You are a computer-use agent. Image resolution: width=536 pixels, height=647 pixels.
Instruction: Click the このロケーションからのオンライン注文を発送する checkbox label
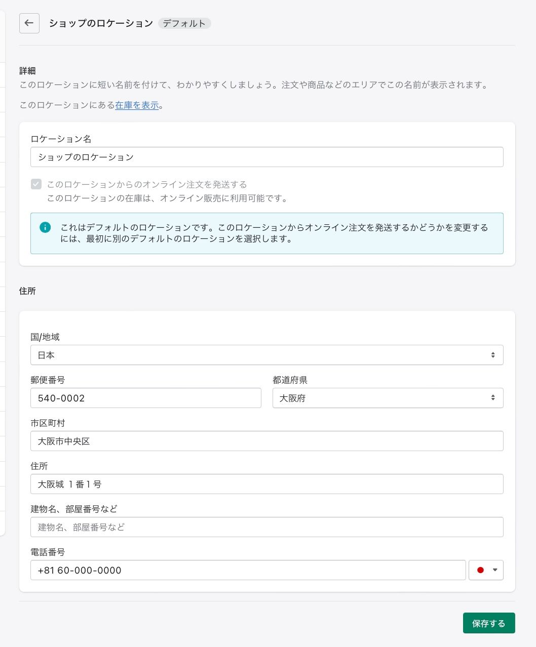[147, 184]
